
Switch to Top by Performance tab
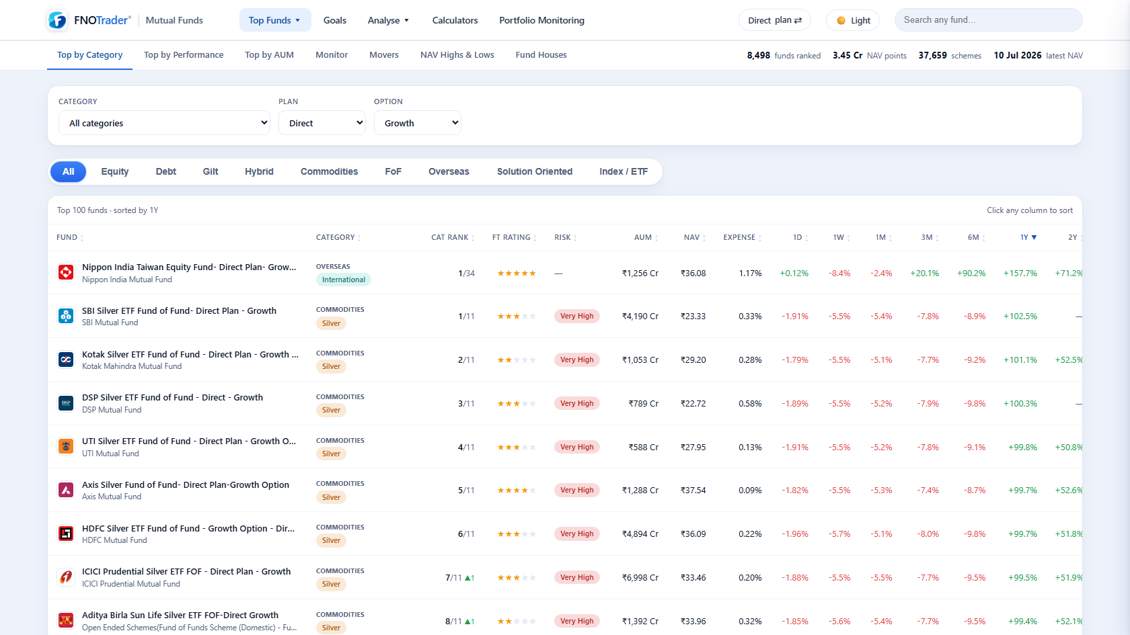click(x=184, y=55)
